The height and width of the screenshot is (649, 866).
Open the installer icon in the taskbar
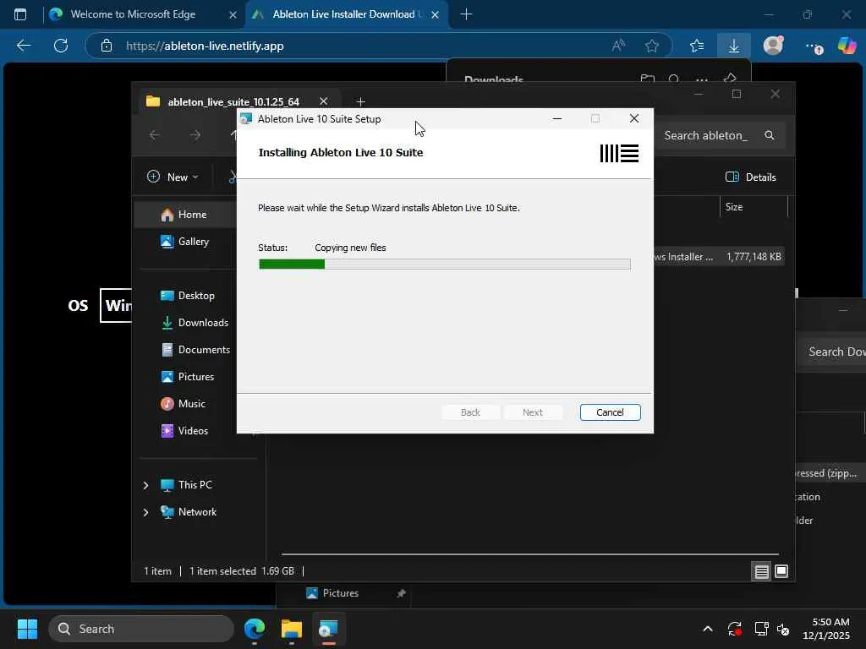point(329,629)
